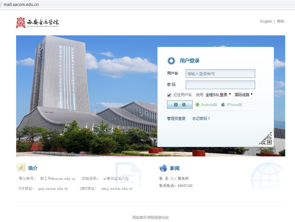Expand the 国际线路 dropdown

243,95
